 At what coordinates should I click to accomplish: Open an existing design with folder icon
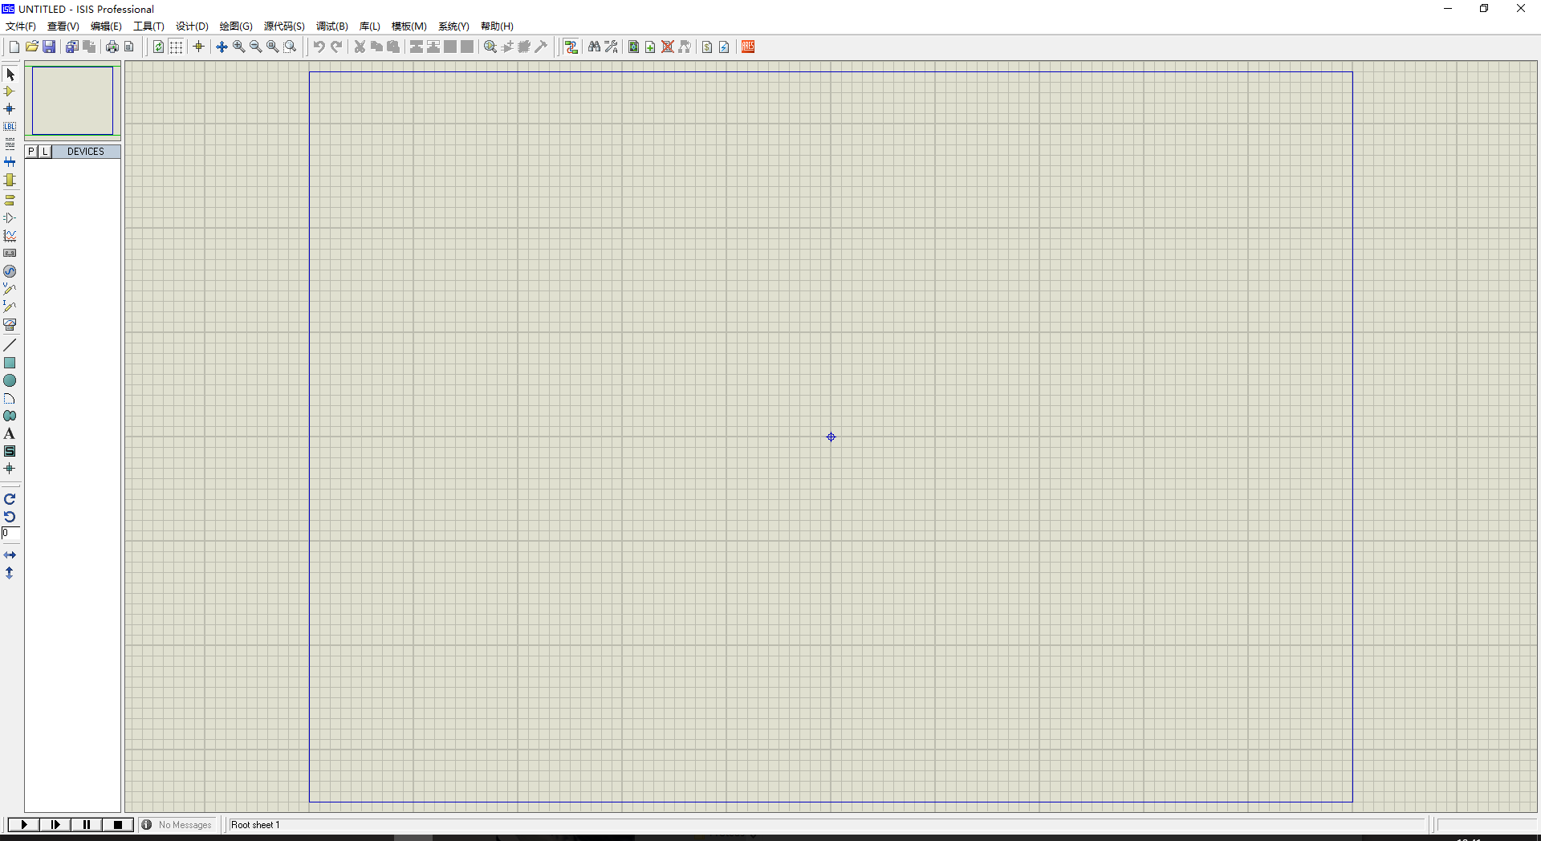[32, 47]
